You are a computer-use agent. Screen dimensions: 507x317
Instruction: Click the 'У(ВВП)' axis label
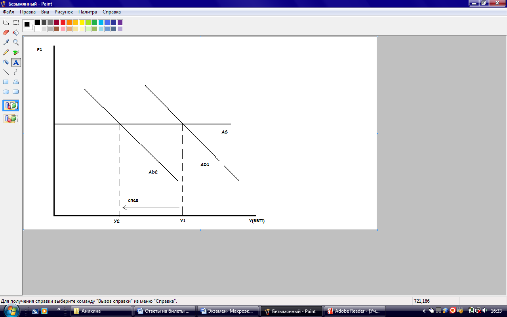coord(257,221)
